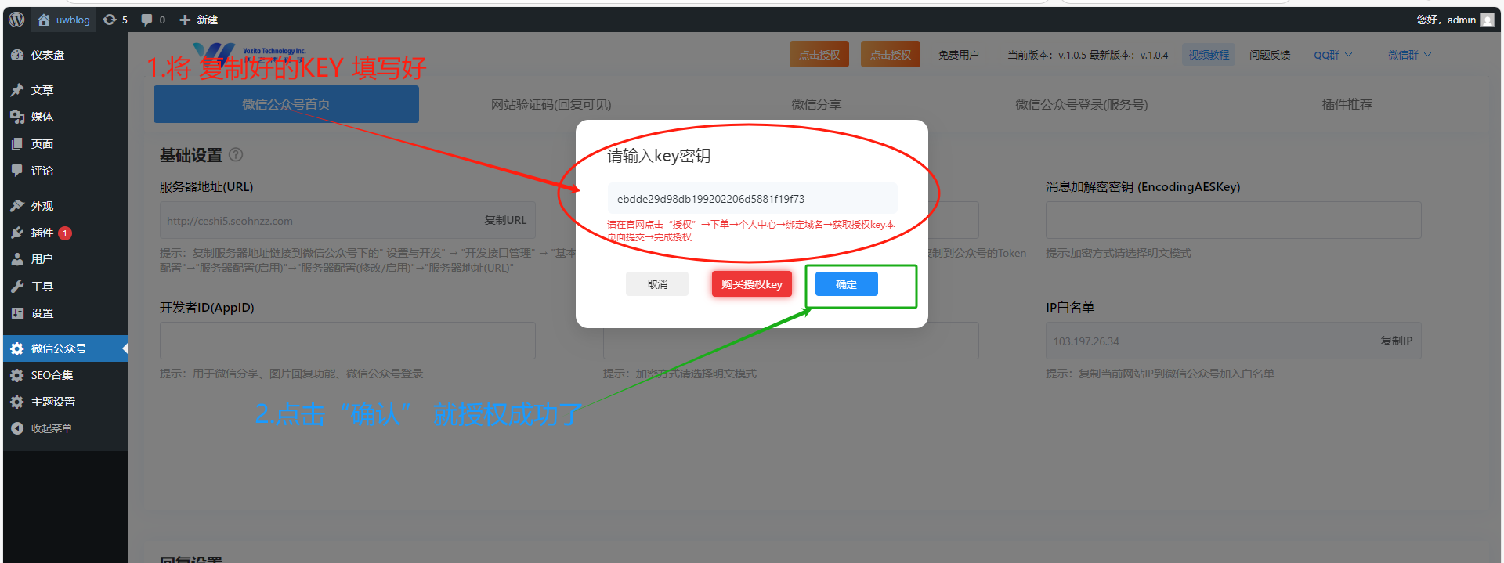Click the 评论 comment icon in sidebar

click(x=17, y=171)
